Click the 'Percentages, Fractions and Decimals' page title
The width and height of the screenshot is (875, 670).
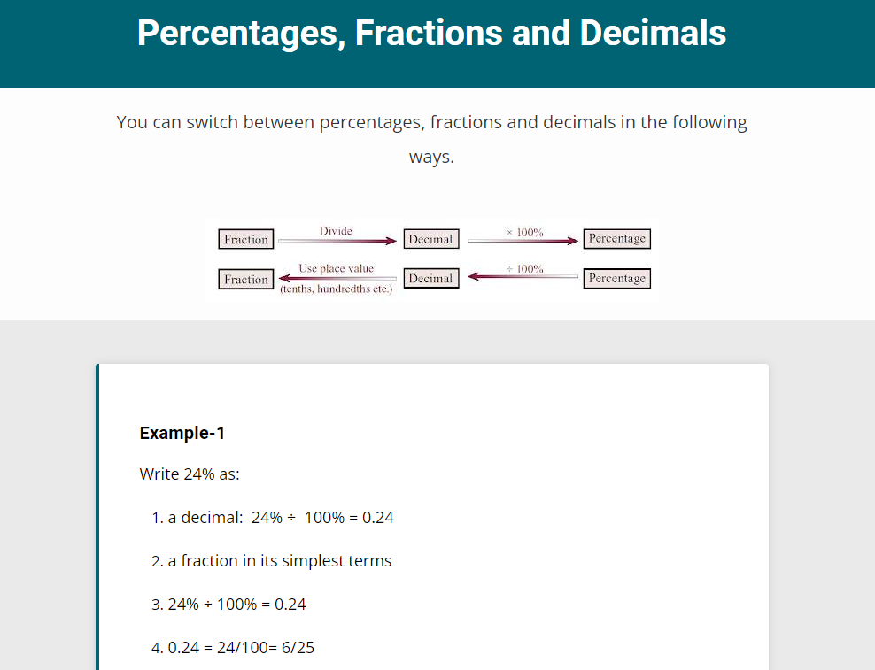pyautogui.click(x=431, y=34)
